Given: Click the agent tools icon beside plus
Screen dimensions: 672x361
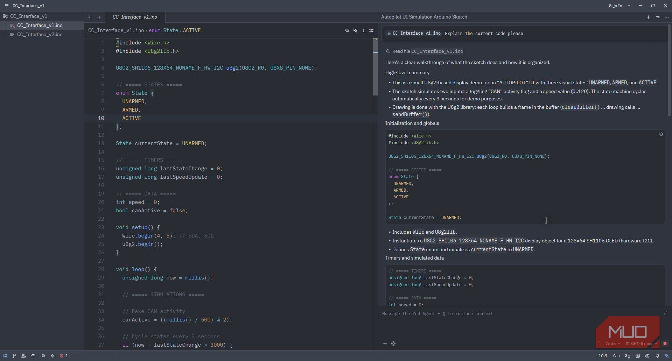Looking at the screenshot, I should click(393, 344).
